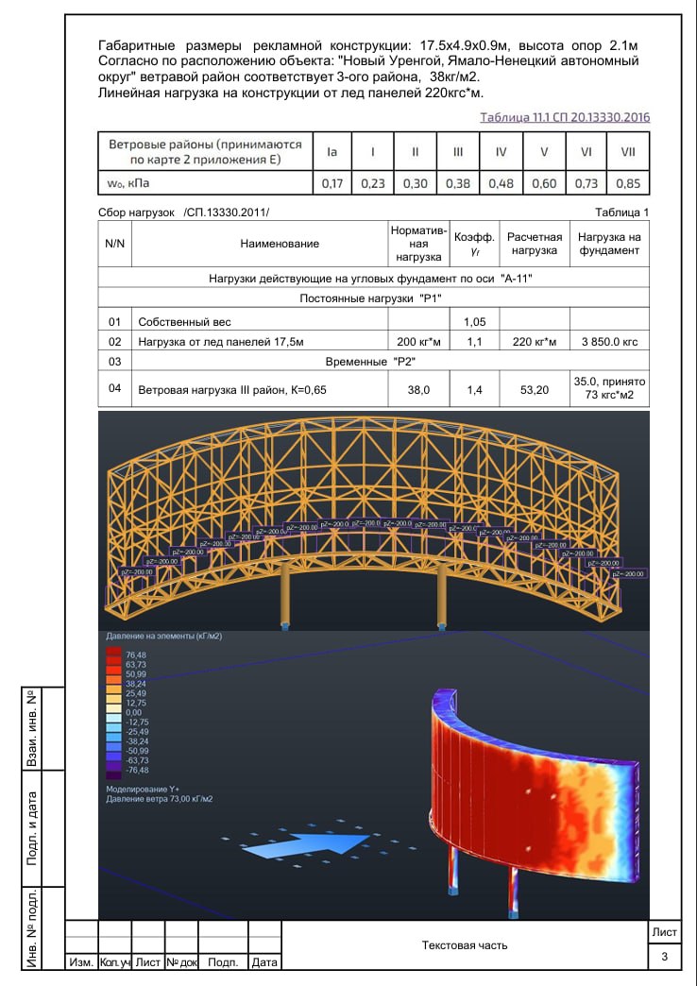Image resolution: width=697 pixels, height=986 pixels.
Task: Click the 'N/N' column header
Action: tap(114, 244)
